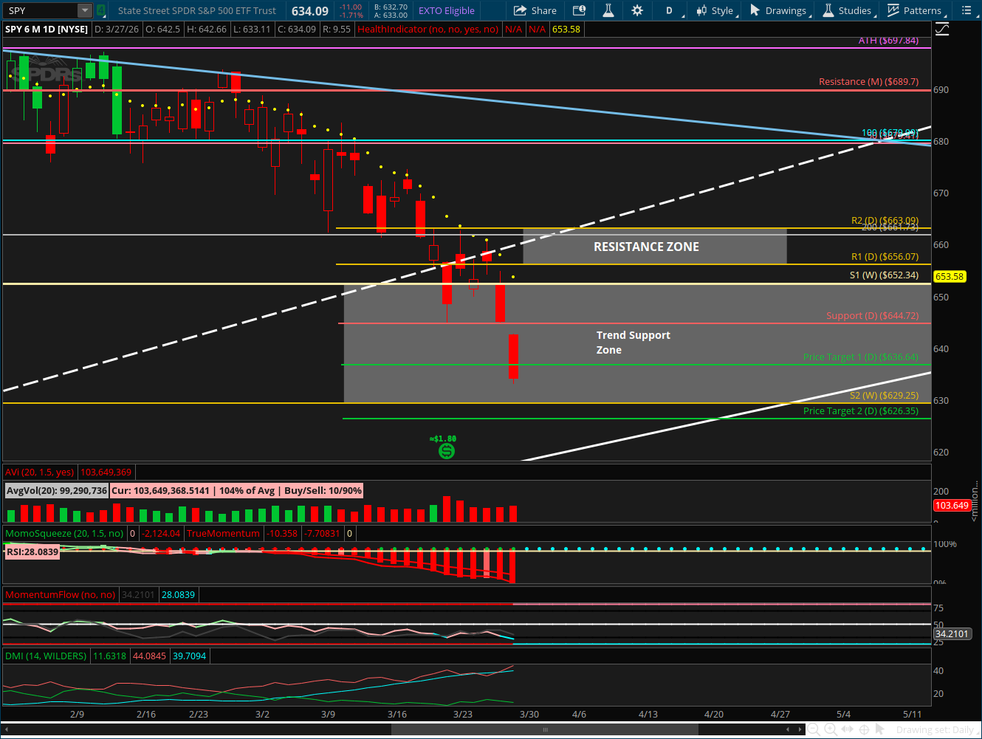The height and width of the screenshot is (739, 982).
Task: Open the Drawing set: Daily selector
Action: point(935,729)
